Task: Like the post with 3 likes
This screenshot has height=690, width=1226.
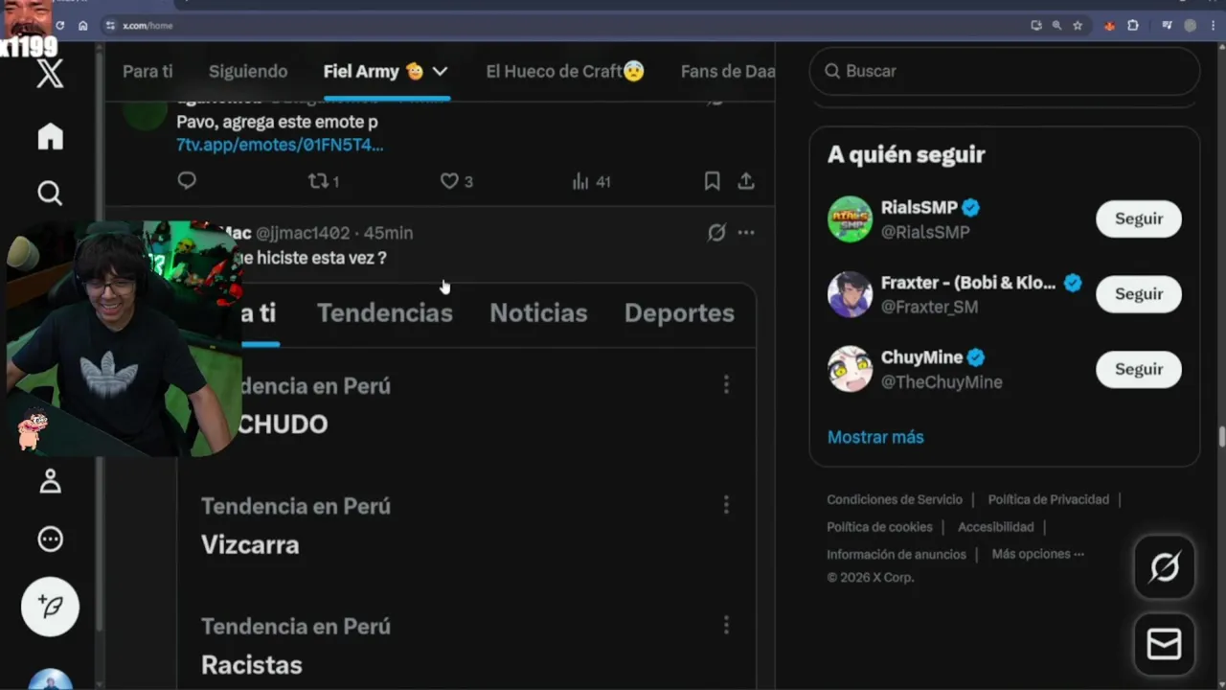Action: point(456,181)
